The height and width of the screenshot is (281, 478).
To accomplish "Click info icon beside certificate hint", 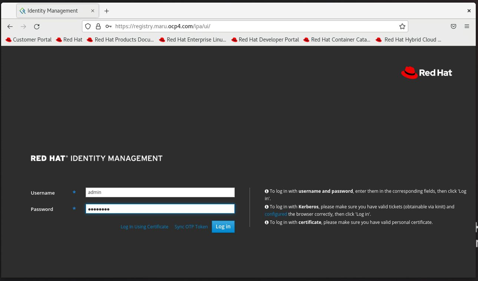I will [267, 223].
